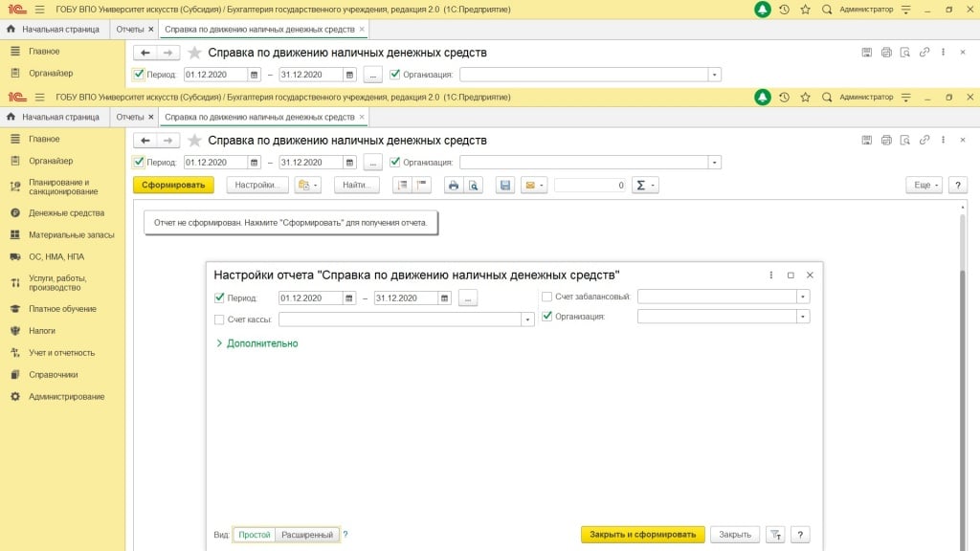This screenshot has width=980, height=551.
Task: Click the print icon in report toolbar
Action: click(x=454, y=185)
